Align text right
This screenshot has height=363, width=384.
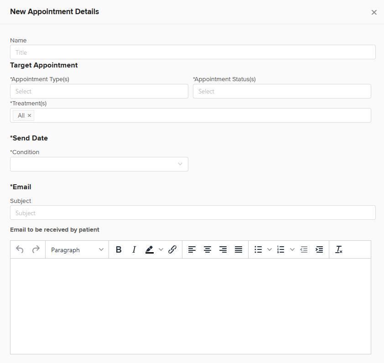coord(223,249)
